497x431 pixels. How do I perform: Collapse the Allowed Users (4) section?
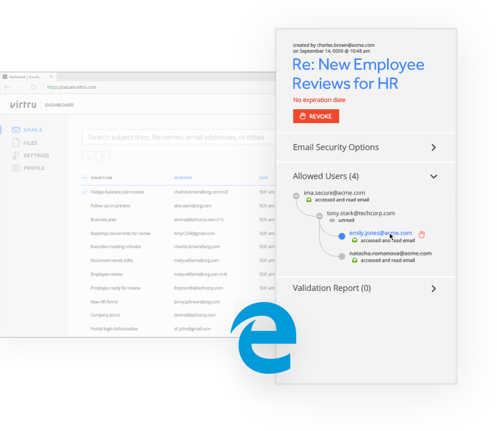click(x=434, y=176)
